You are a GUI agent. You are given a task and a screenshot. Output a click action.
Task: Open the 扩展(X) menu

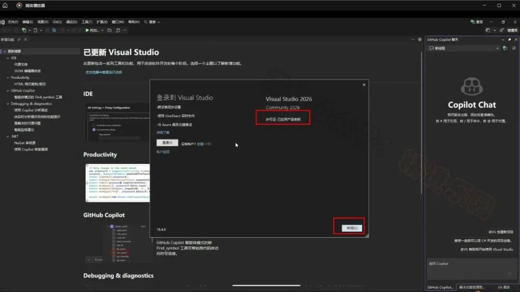coord(102,22)
